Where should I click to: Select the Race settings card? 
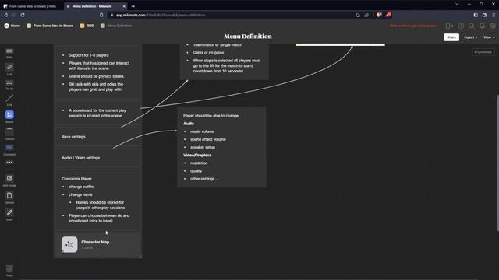98,137
